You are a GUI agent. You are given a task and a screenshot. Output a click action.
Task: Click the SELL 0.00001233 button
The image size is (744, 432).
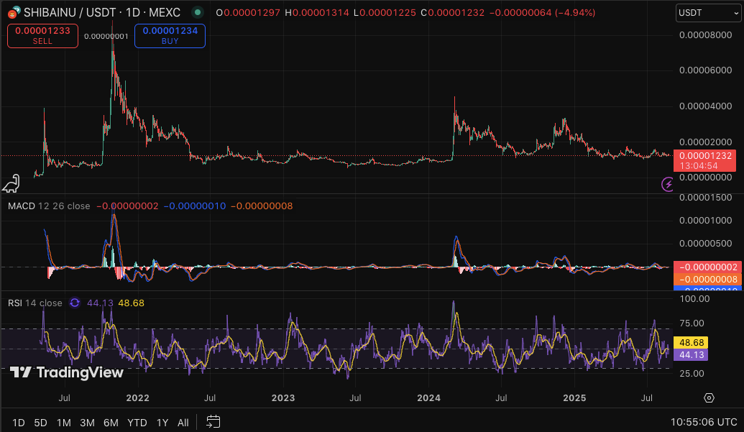point(42,35)
